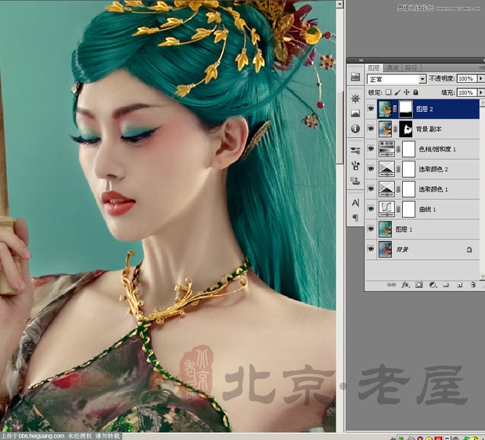
Task: Click the link layers icon in Layers panel
Action: 392,285
